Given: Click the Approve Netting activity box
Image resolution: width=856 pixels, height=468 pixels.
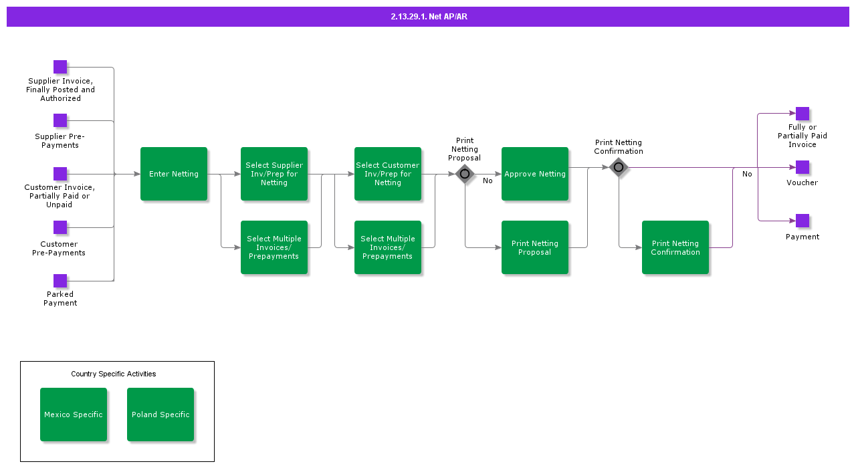Looking at the screenshot, I should (x=535, y=174).
